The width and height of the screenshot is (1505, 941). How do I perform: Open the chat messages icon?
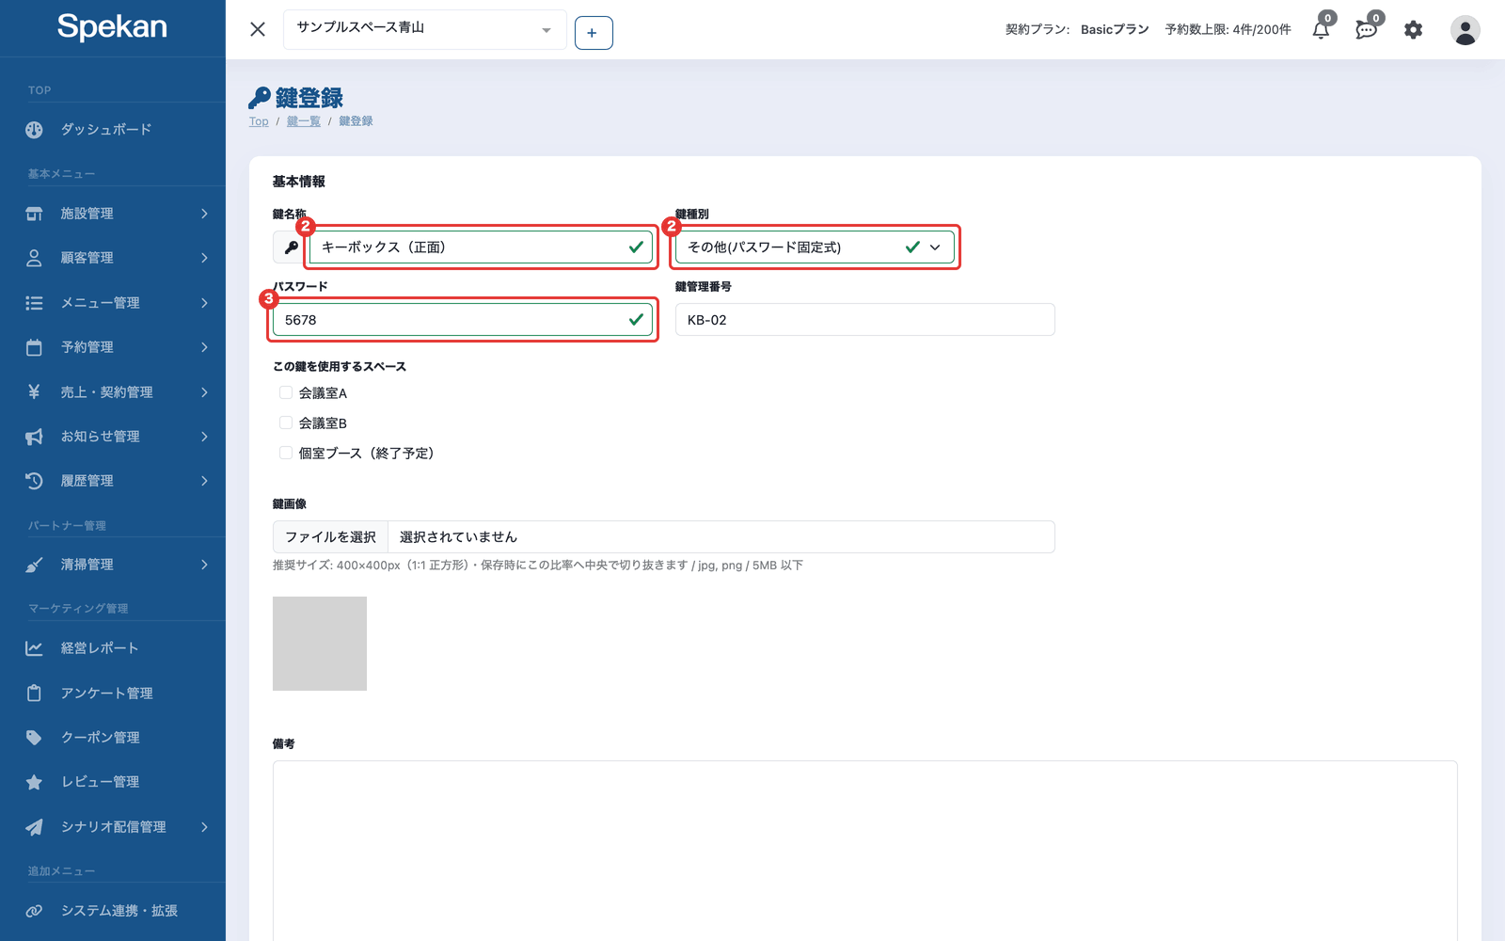1367,30
